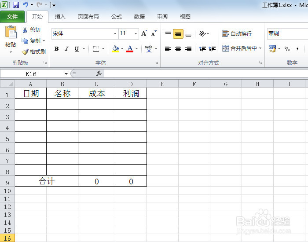The height and width of the screenshot is (242, 308).
Task: Switch to the 插入 (Insert) tab
Action: 60,17
